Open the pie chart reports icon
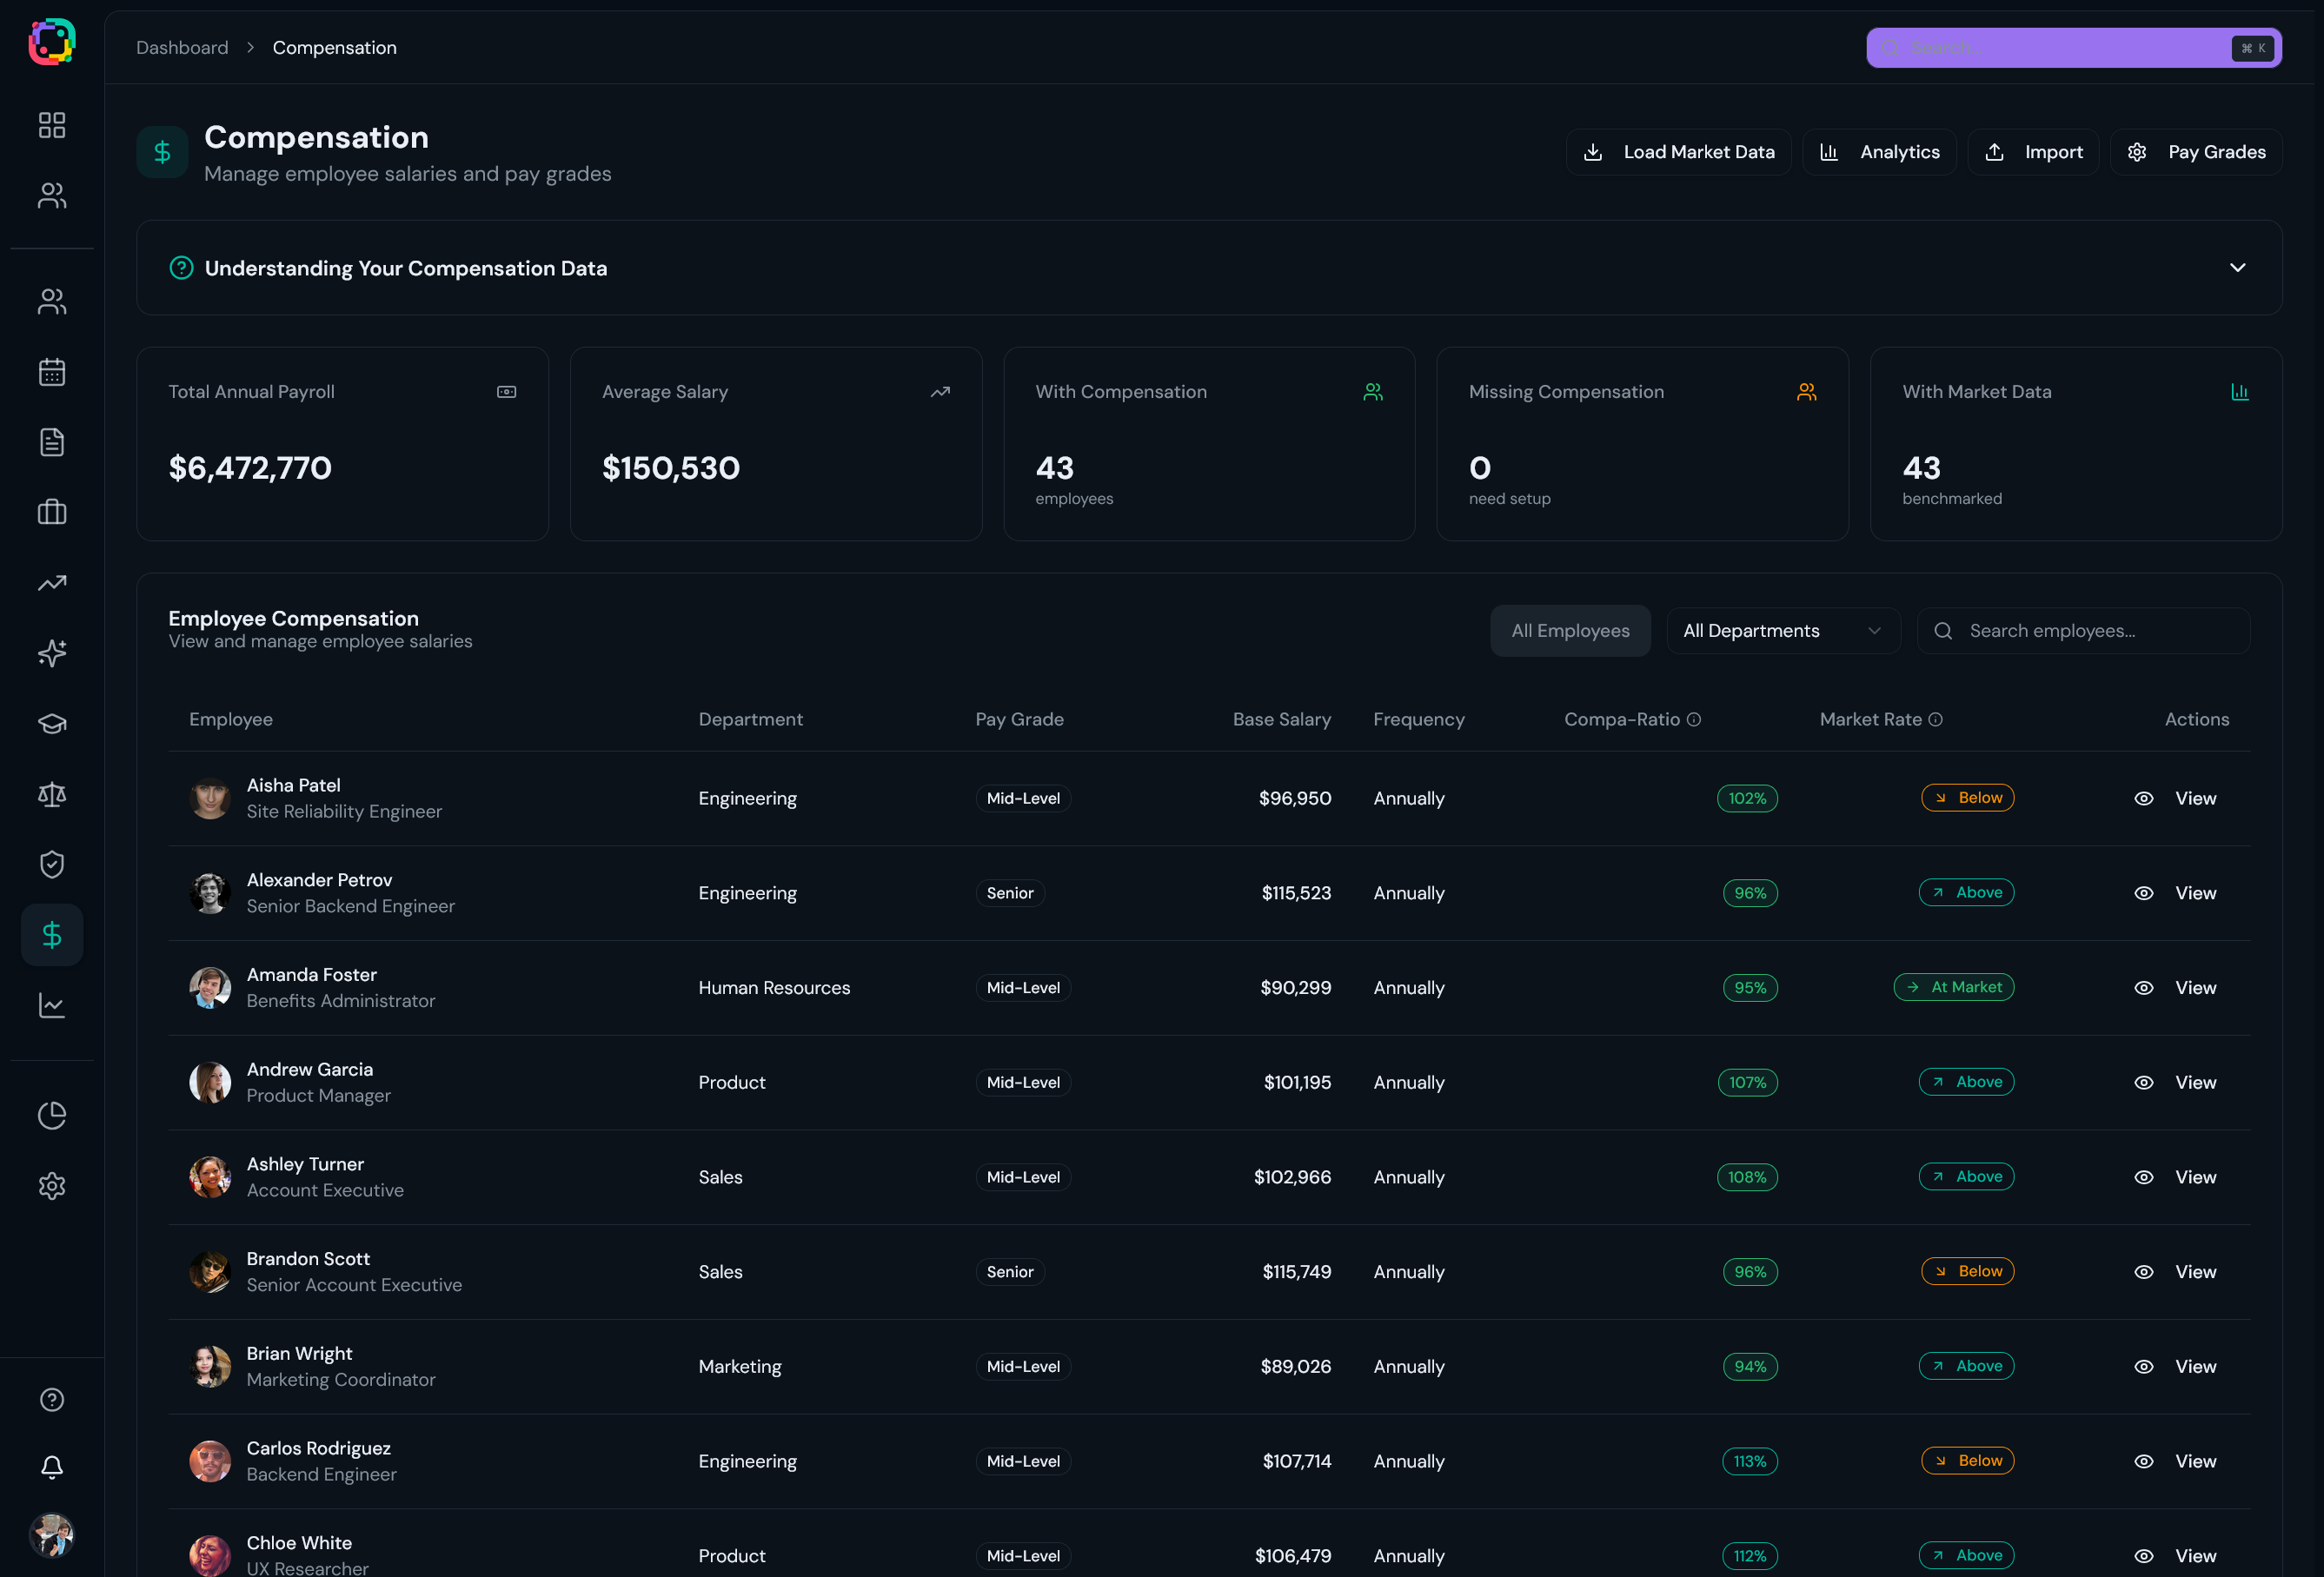The width and height of the screenshot is (2324, 1577). [52, 1115]
